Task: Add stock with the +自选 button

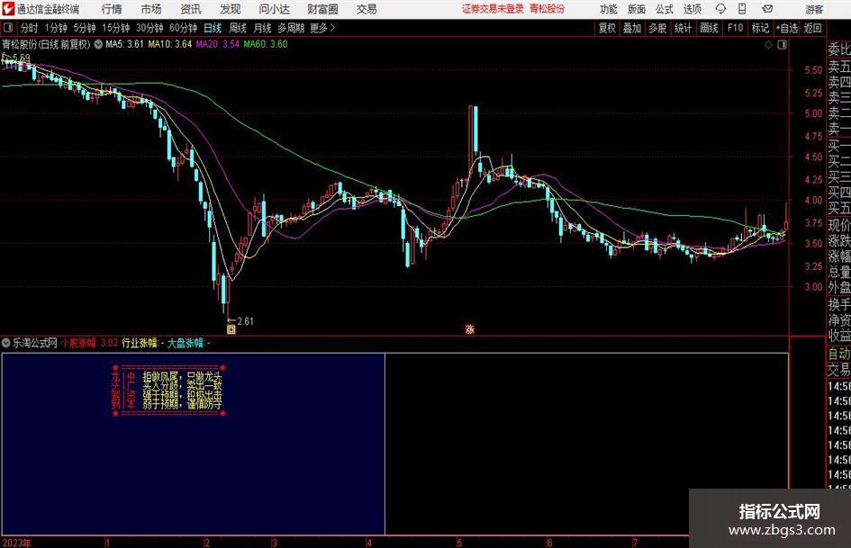Action: pos(787,28)
